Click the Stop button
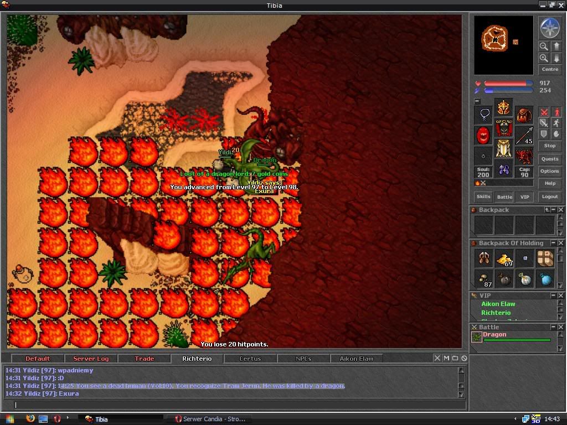Image resolution: width=567 pixels, height=425 pixels. (550, 146)
